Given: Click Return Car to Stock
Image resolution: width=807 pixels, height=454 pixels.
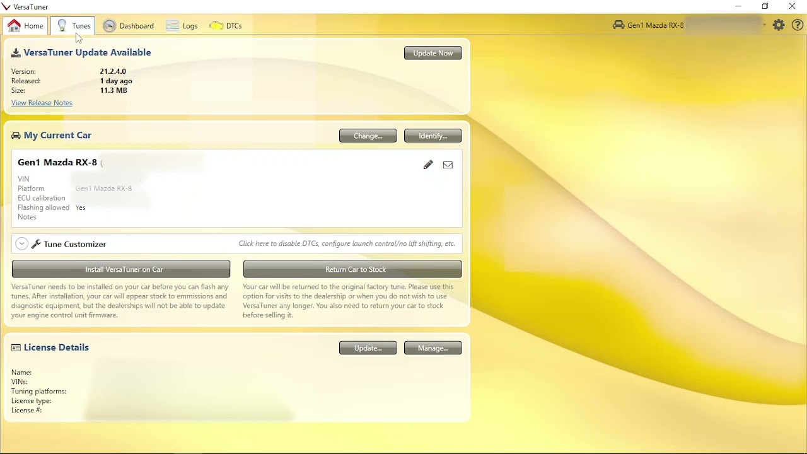Looking at the screenshot, I should (352, 269).
